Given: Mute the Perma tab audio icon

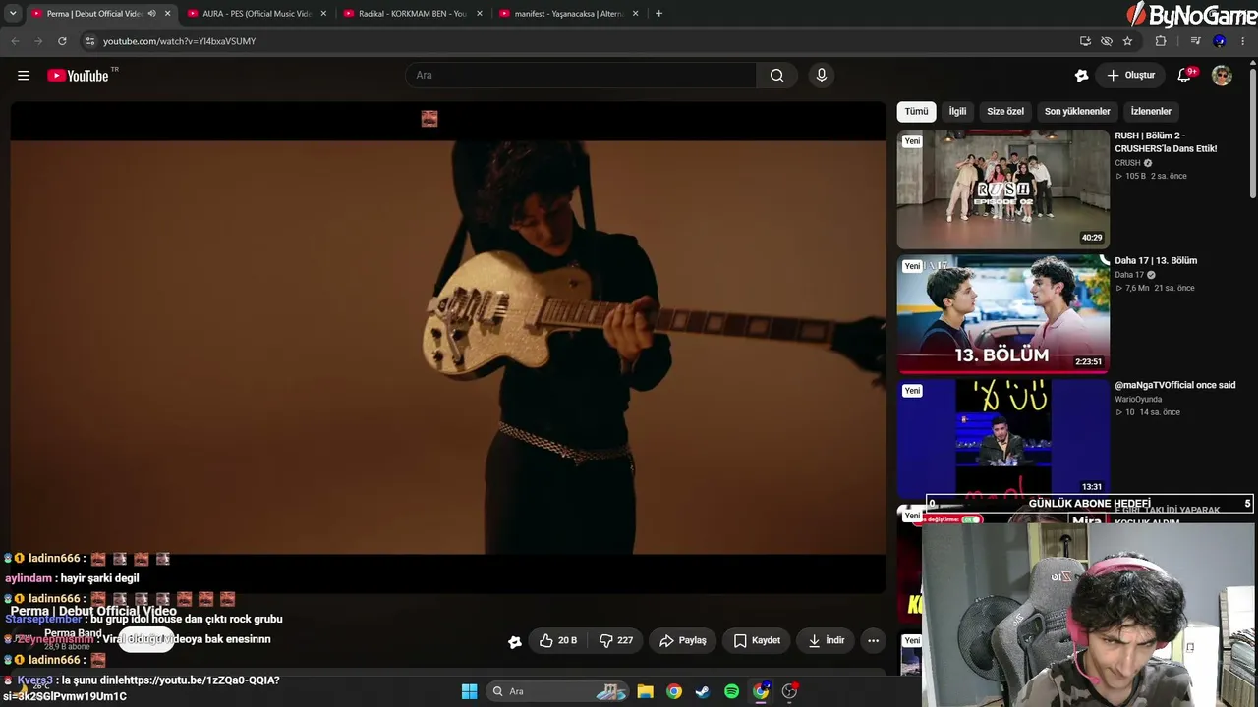Looking at the screenshot, I should [x=152, y=14].
